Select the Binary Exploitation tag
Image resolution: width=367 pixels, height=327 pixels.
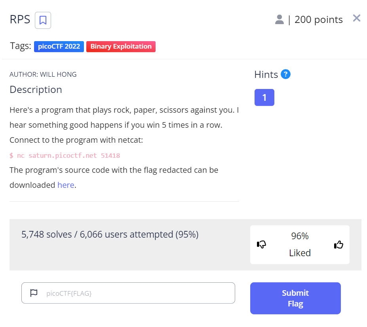point(121,47)
